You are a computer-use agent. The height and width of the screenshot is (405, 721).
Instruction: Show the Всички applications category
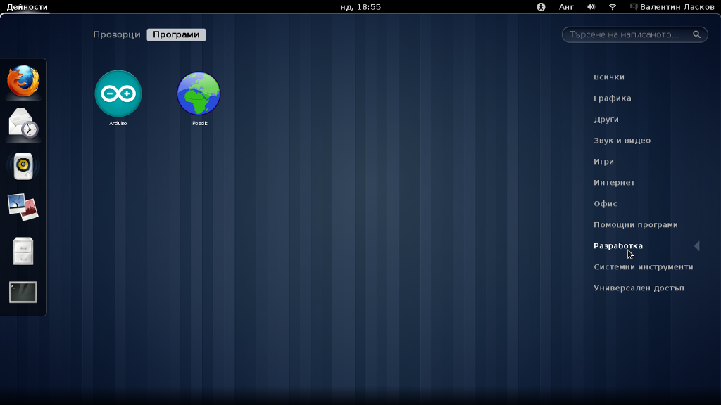click(609, 77)
